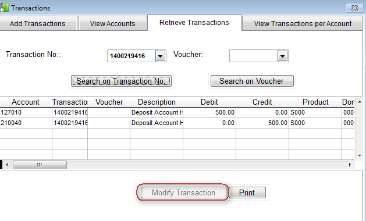This screenshot has height=221, width=366.
Task: Click the Debit column header
Action: 209,102
